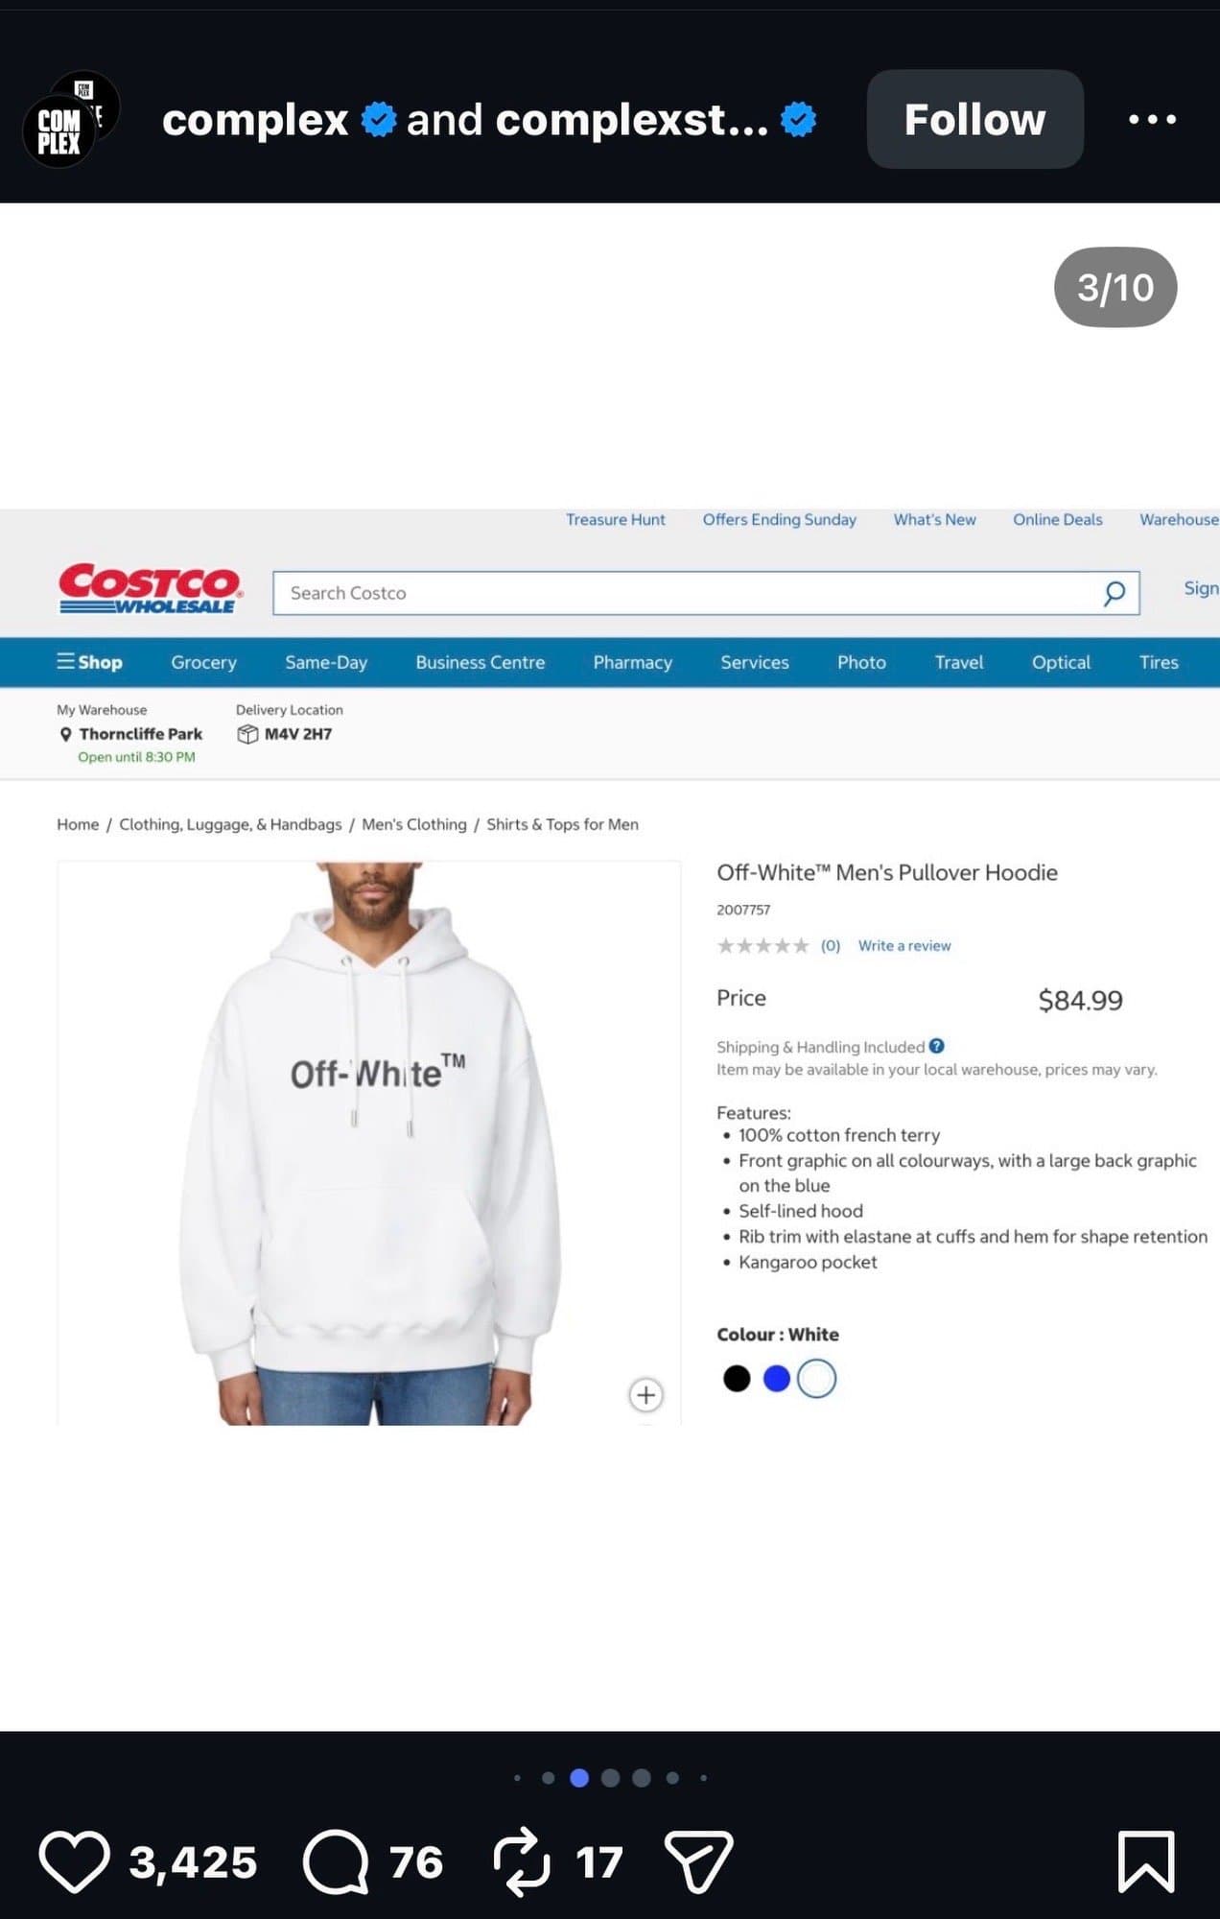The width and height of the screenshot is (1220, 1919).
Task: Save post with bookmark icon
Action: 1146,1861
